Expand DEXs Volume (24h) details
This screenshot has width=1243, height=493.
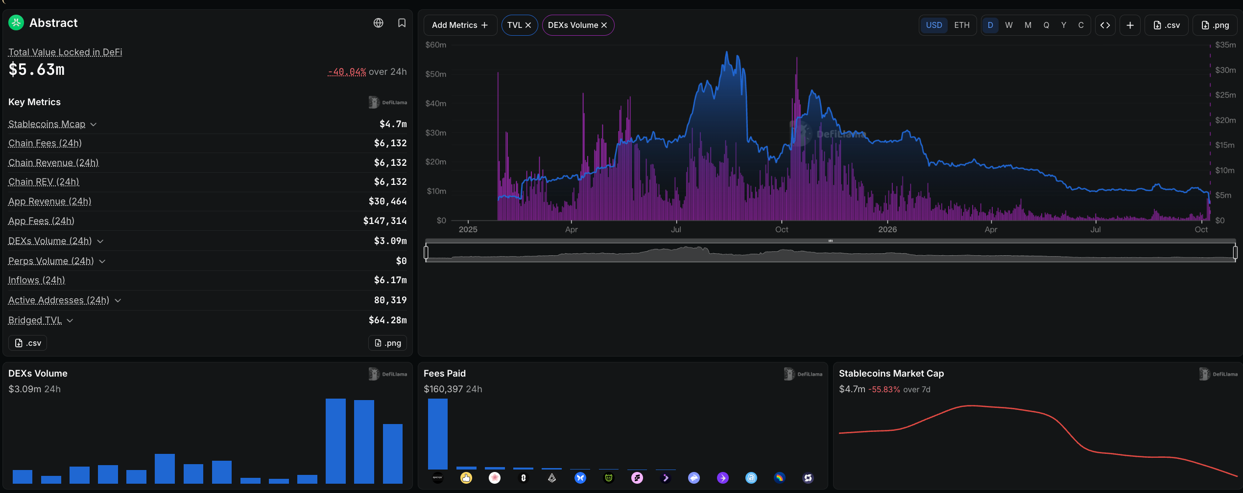[100, 241]
